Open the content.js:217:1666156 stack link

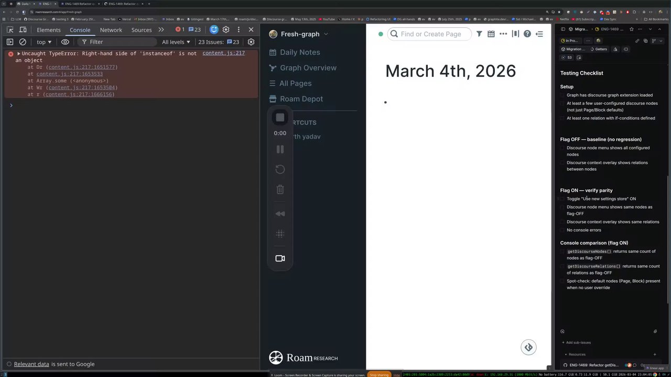click(79, 94)
